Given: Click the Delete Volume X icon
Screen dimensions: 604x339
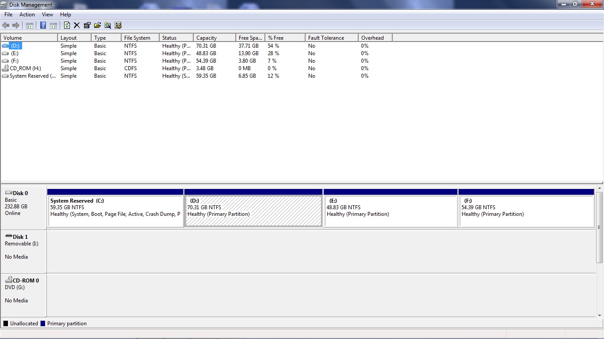Looking at the screenshot, I should (76, 25).
